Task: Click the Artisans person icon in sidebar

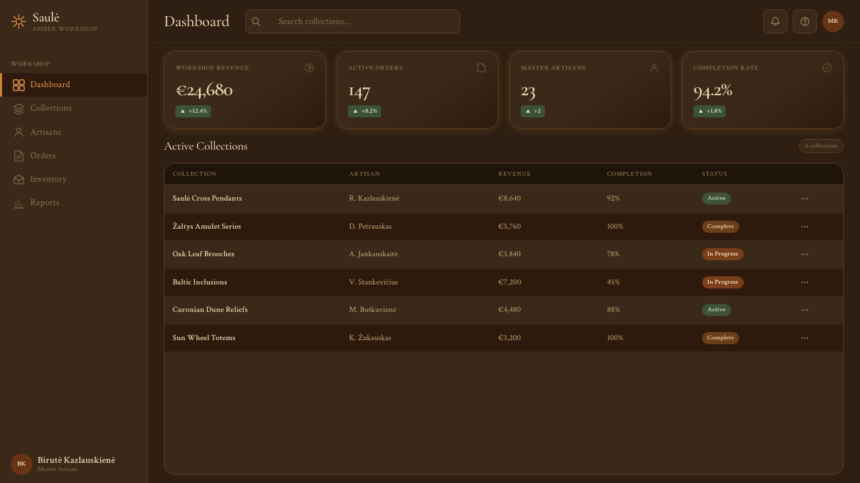Action: pos(19,133)
